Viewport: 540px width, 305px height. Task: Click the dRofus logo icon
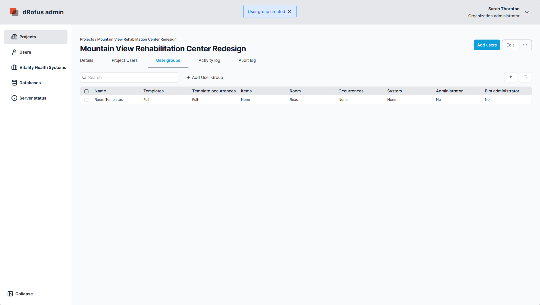tap(14, 12)
